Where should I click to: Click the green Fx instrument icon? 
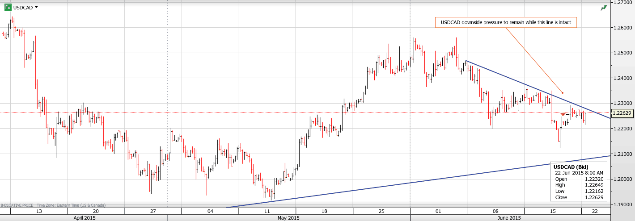point(8,7)
